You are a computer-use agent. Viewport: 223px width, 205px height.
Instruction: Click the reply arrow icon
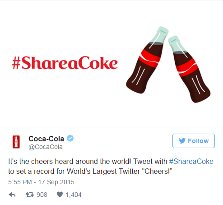(x=12, y=195)
